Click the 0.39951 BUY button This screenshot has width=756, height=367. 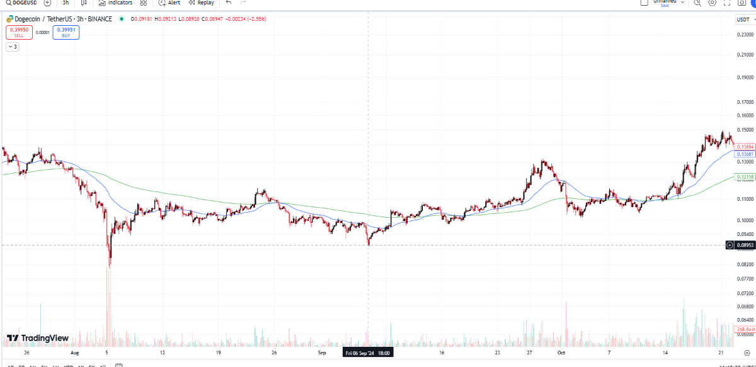pyautogui.click(x=66, y=32)
